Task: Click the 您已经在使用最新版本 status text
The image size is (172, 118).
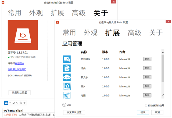Action: [23, 57]
